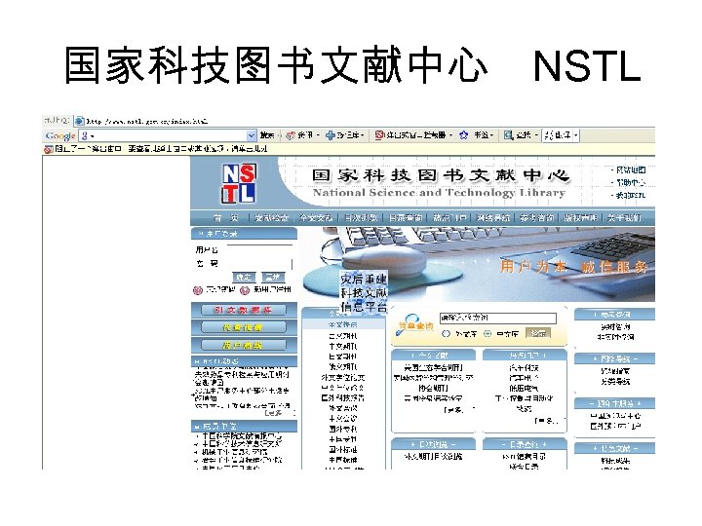
Task: Click the search button beside the 中文库 radio
Action: pos(538,333)
